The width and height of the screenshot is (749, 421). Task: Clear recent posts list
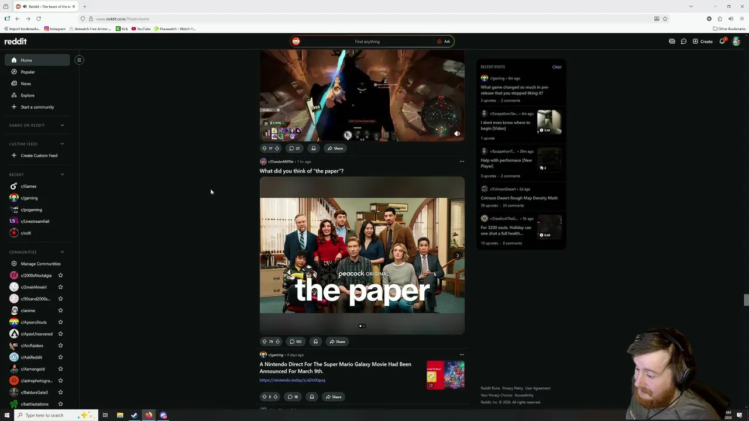tap(556, 67)
